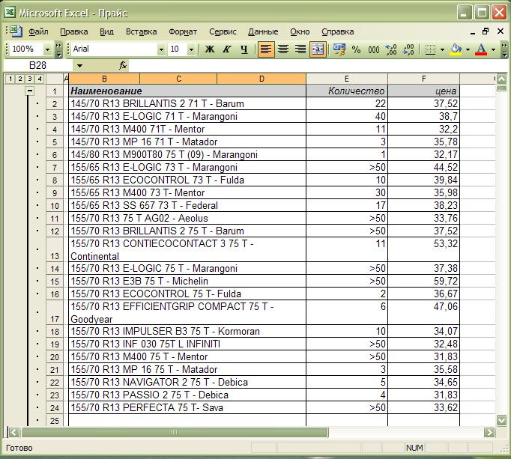Align cell text to the right
This screenshot has height=459, width=511.
point(300,49)
